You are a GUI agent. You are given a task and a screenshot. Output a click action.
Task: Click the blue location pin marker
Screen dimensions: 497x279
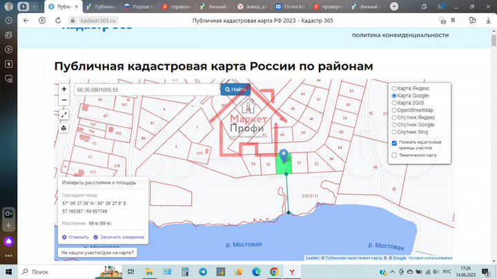click(284, 156)
